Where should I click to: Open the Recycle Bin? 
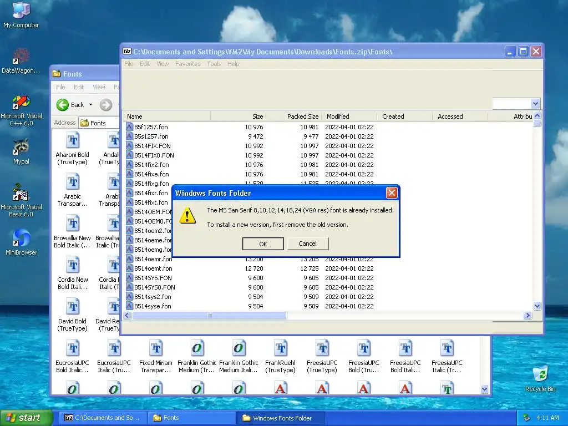coord(540,378)
